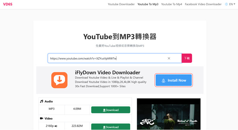Viewport: 238px width, 130px height.
Task: Click the globe language icon
Action: pyautogui.click(x=226, y=4)
